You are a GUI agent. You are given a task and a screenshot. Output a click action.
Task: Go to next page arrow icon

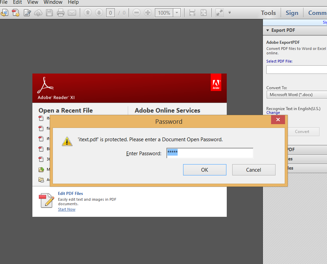99,13
